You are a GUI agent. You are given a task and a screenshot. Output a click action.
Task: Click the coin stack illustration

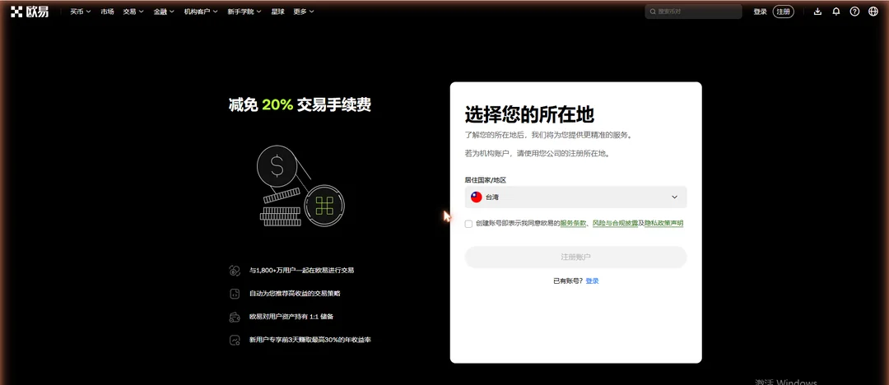click(300, 184)
